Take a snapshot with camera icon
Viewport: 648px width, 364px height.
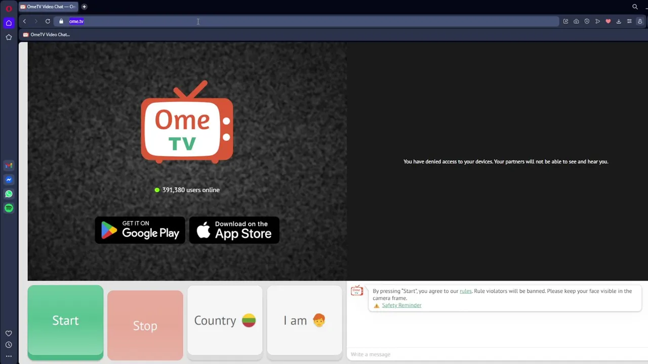[576, 21]
